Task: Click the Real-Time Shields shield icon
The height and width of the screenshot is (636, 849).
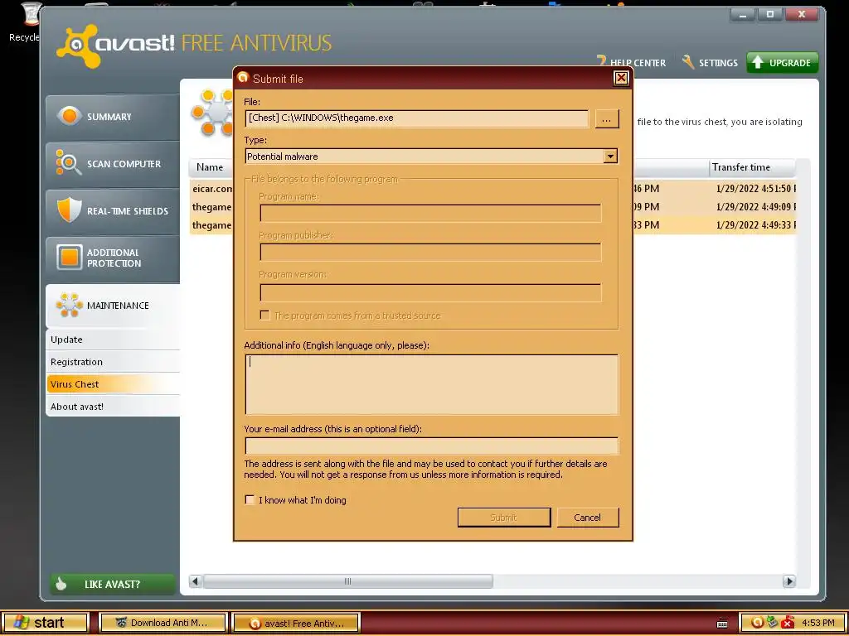Action: 70,210
